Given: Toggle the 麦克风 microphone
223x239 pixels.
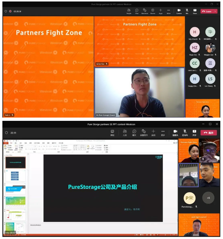Looking at the screenshot, I should tap(185, 133).
